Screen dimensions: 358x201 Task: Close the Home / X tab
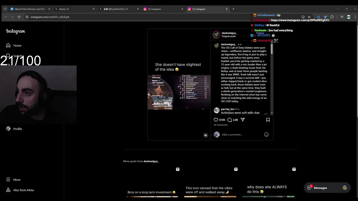[x=93, y=9]
